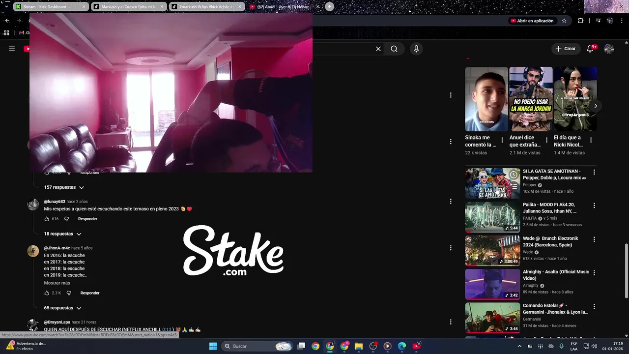Screen dimensions: 629x354
Task: Dislike the @lunay683 comment
Action: click(x=67, y=219)
